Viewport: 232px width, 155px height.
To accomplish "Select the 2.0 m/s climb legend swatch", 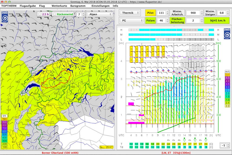I will (227, 93).
